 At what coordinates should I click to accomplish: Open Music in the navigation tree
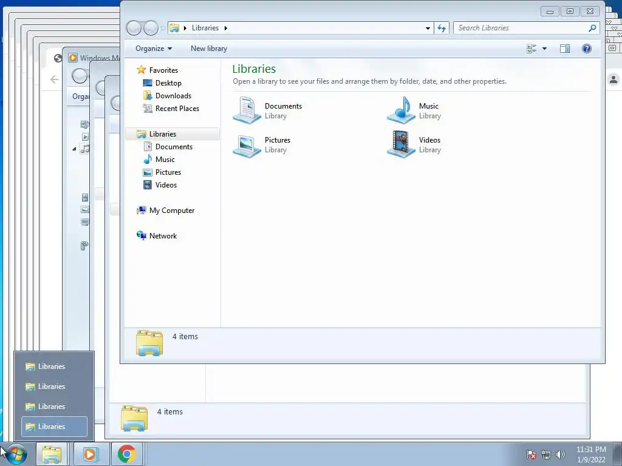pyautogui.click(x=159, y=160)
